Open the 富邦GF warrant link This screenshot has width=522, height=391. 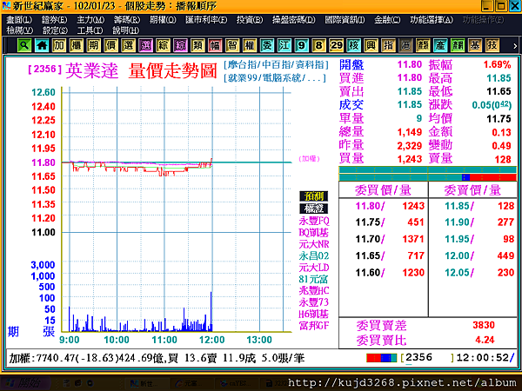314,326
